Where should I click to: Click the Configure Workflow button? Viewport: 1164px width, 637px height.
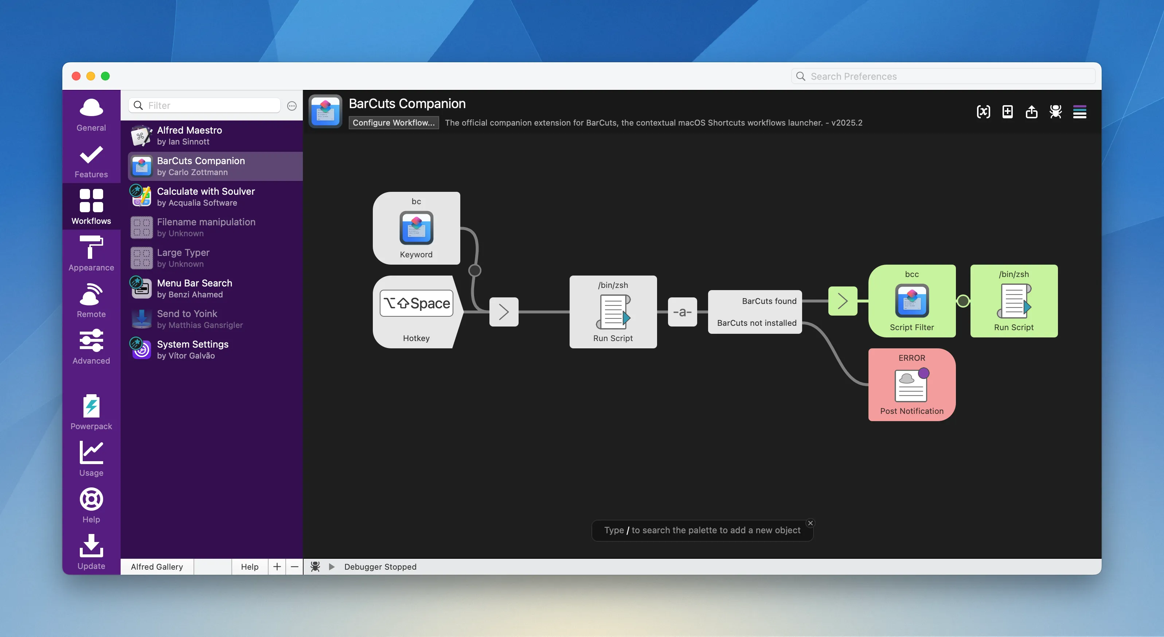point(394,122)
